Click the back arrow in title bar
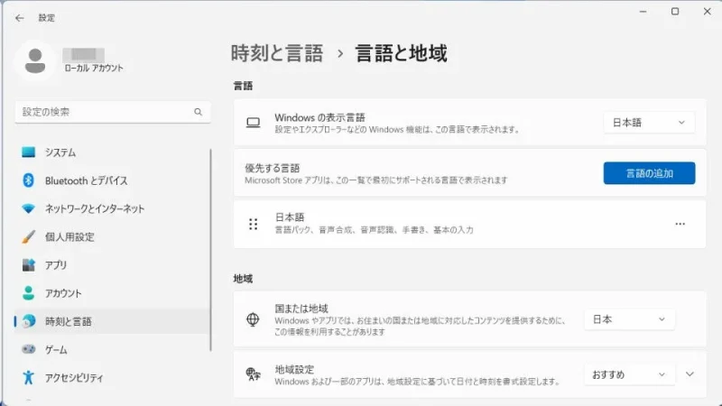This screenshot has width=722, height=406. coord(20,17)
